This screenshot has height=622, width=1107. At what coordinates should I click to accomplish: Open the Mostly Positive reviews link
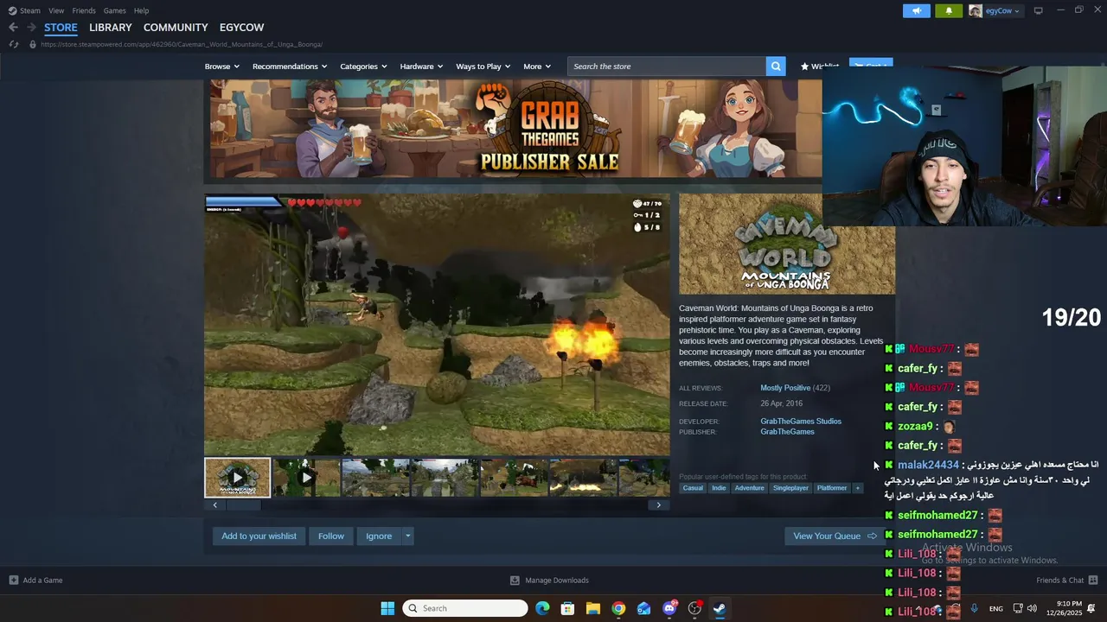(x=785, y=388)
